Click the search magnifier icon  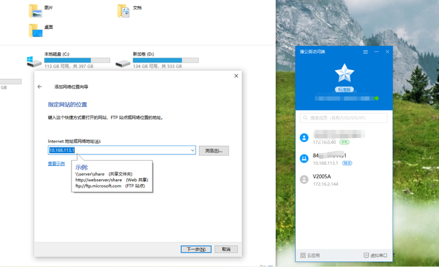point(305,117)
